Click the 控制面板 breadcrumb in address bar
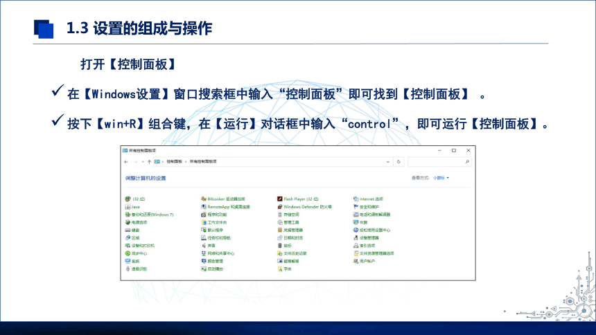Viewport: 596px width, 335px height. coord(174,162)
